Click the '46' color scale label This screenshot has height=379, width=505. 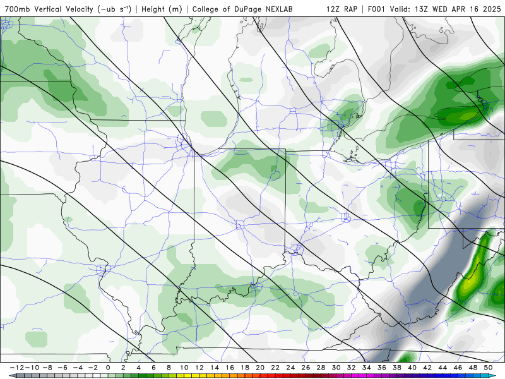(458, 368)
